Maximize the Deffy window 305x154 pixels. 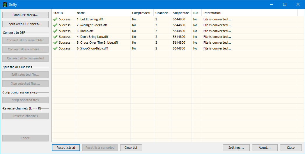(x=285, y=4)
